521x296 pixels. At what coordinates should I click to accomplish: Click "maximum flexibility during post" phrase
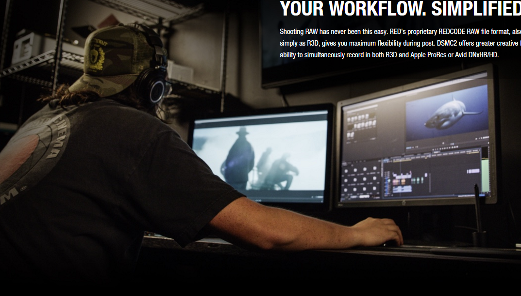point(391,44)
